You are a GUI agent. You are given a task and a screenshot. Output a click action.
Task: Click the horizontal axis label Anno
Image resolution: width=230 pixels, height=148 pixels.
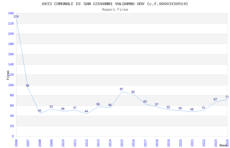click(x=223, y=145)
